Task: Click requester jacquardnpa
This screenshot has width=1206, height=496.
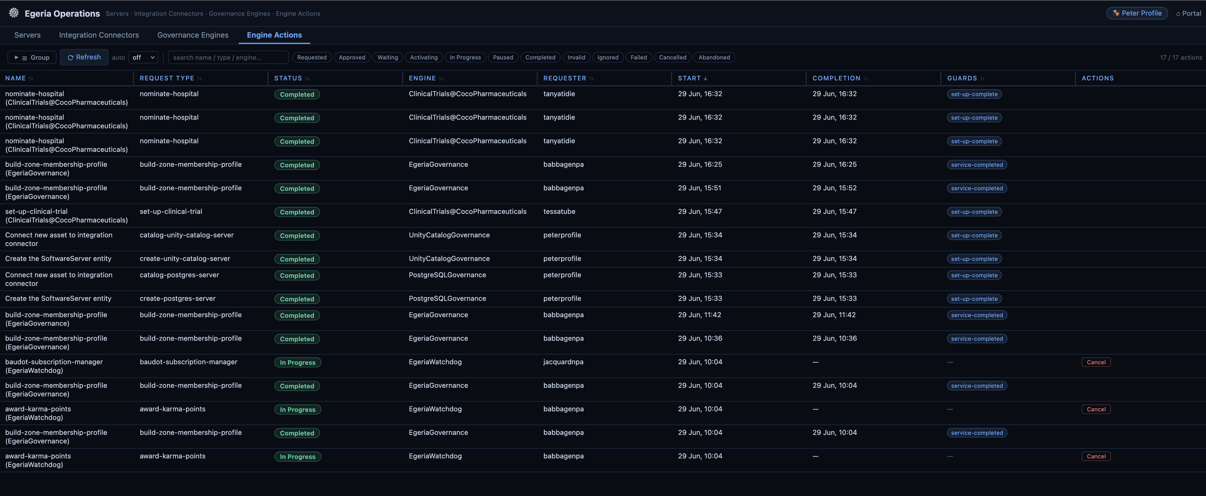Action: (x=563, y=362)
